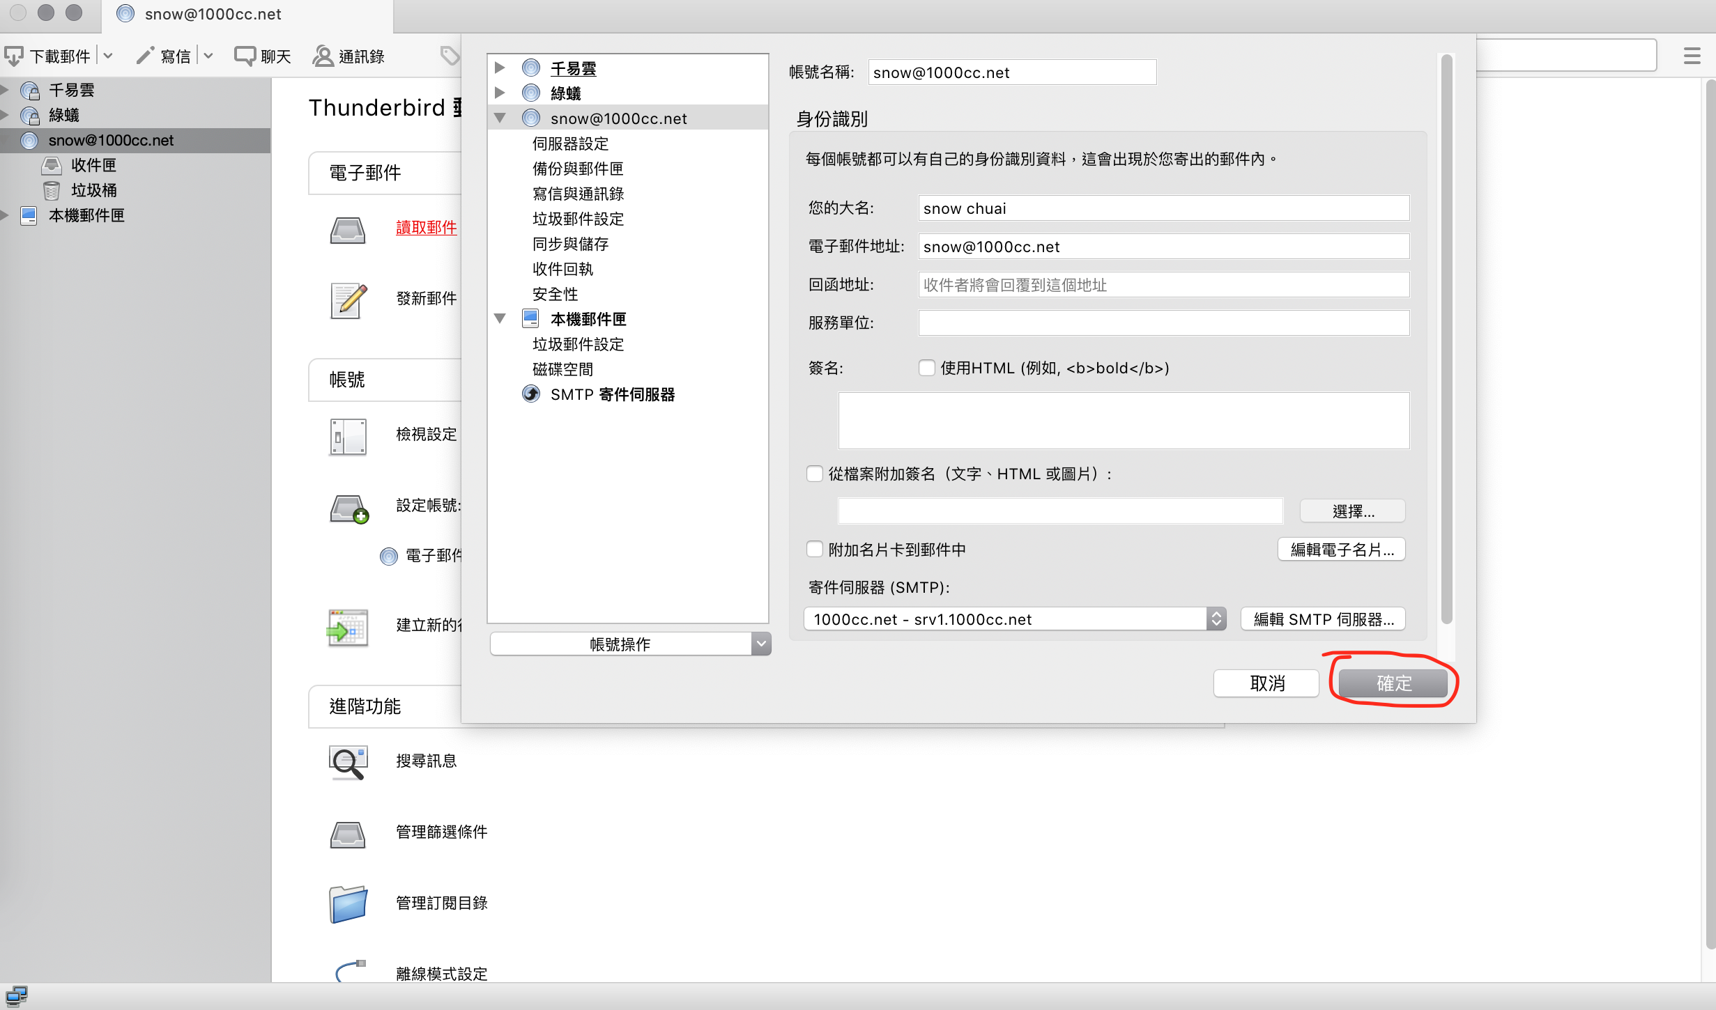
Task: Open the Inbox (收件匣) folder
Action: point(93,165)
